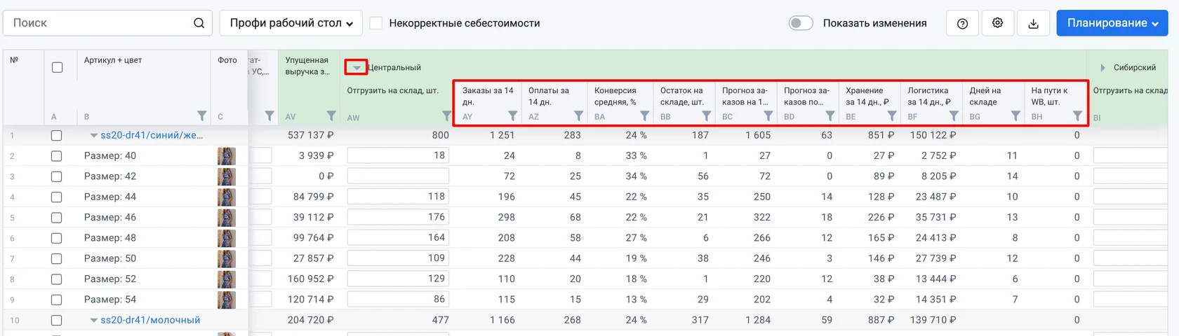Open the 'Планирование' button menu

pos(1112,23)
